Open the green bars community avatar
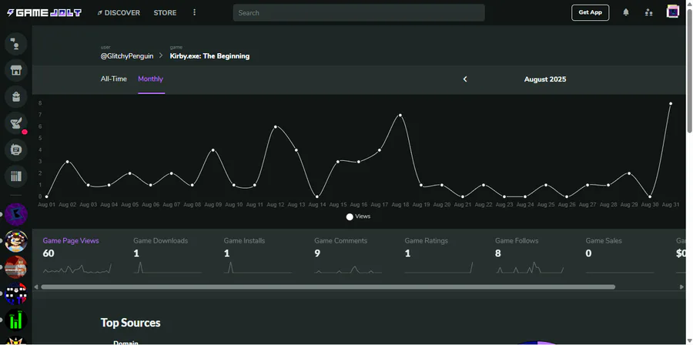Viewport: 693px width, 345px height. tap(16, 320)
